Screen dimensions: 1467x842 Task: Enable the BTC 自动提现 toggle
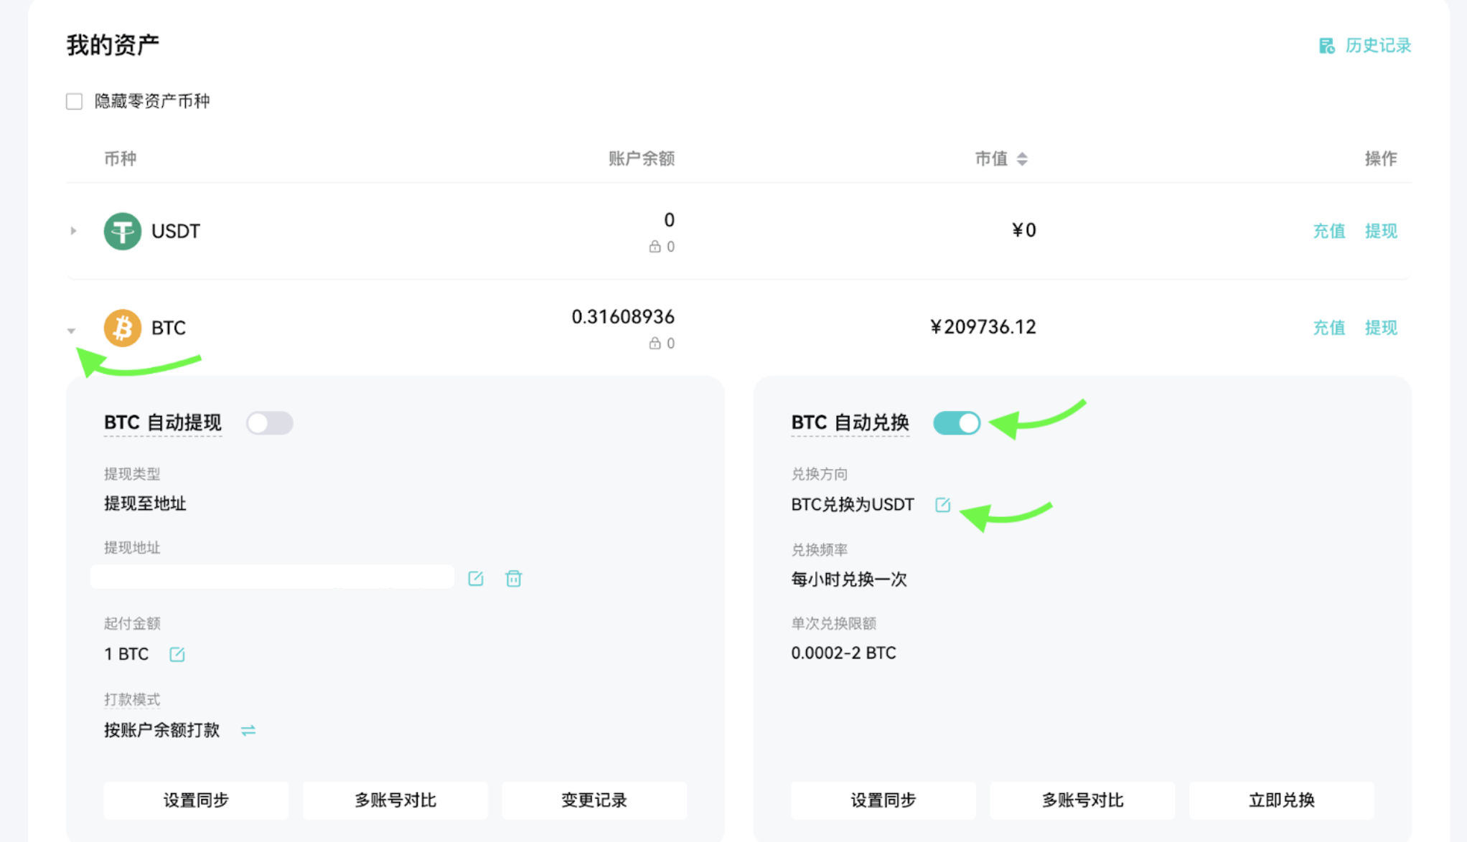coord(270,423)
